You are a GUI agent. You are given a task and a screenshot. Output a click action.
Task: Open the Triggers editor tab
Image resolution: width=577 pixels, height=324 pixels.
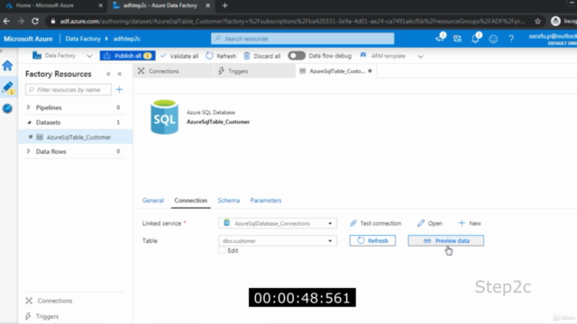point(254,71)
